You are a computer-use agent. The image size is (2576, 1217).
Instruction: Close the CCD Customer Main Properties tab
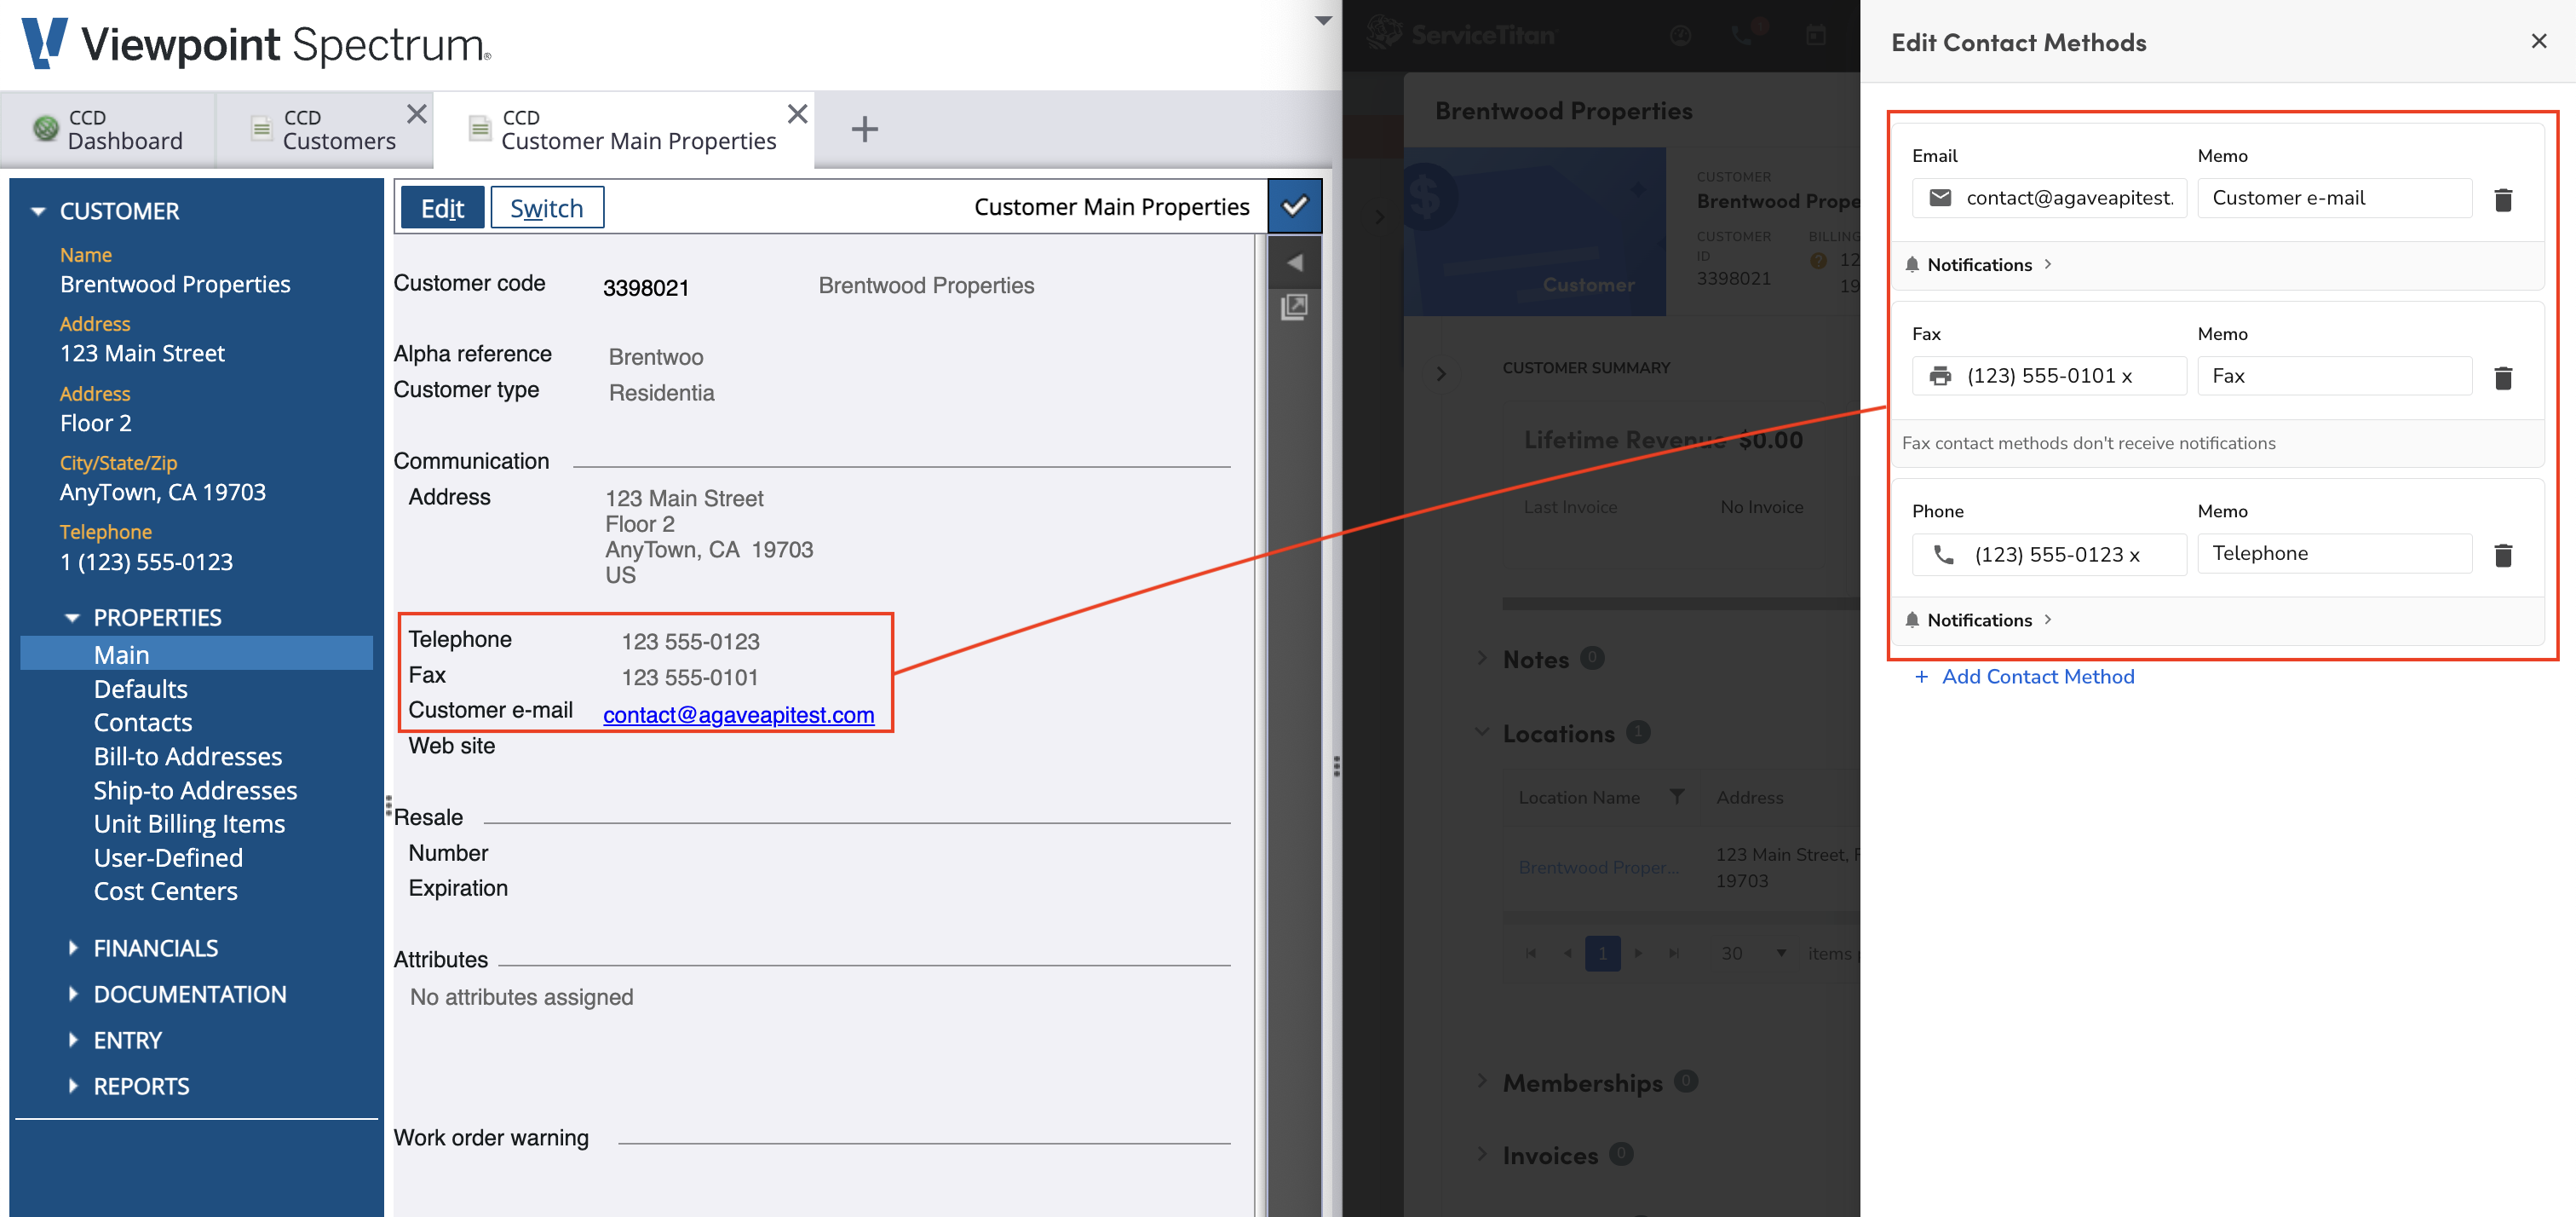point(797,114)
